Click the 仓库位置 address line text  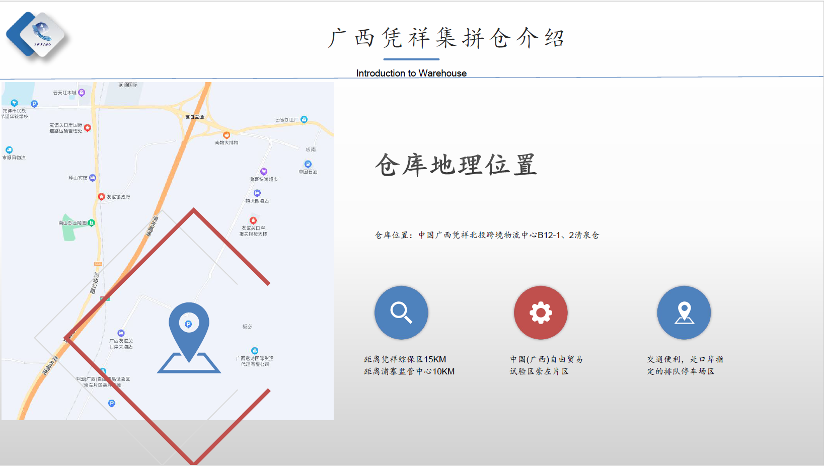click(487, 235)
